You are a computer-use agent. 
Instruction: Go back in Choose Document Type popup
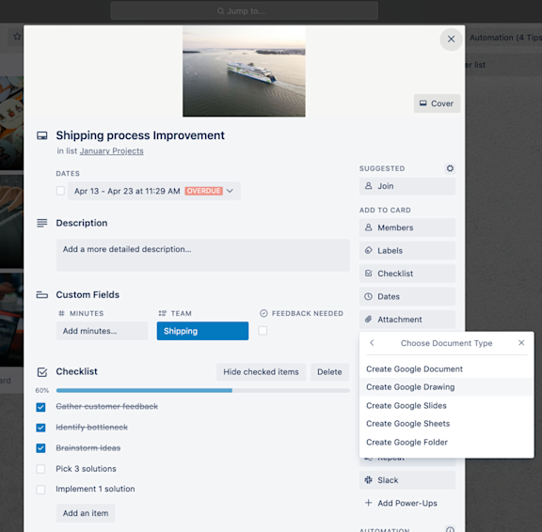point(372,343)
